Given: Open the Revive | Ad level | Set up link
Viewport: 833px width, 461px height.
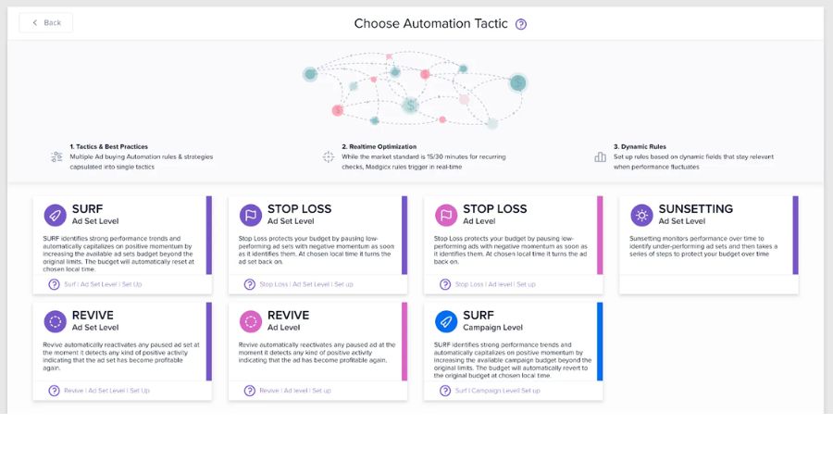Looking at the screenshot, I should (295, 391).
